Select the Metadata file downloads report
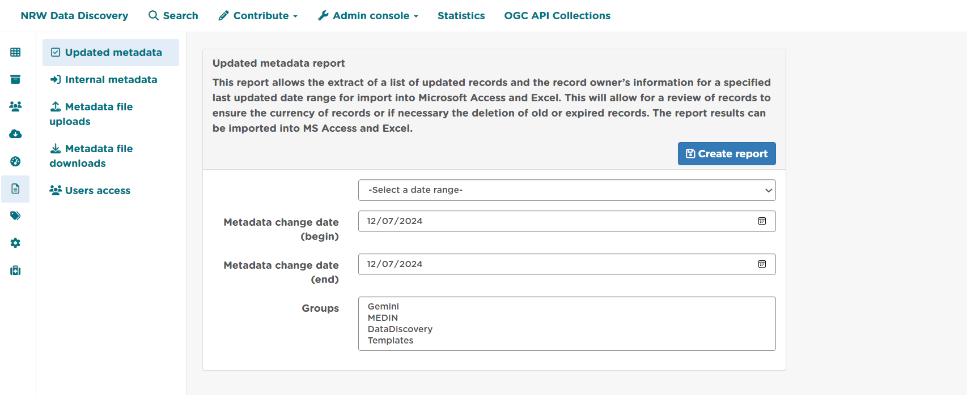The image size is (967, 395). coord(111,156)
